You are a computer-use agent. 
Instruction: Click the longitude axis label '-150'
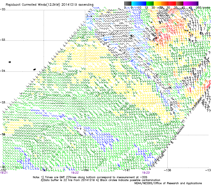pyautogui.click(x=3, y=170)
